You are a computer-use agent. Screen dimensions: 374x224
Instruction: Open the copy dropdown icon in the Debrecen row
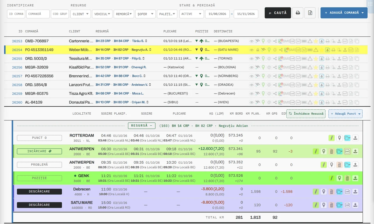coord(339,192)
